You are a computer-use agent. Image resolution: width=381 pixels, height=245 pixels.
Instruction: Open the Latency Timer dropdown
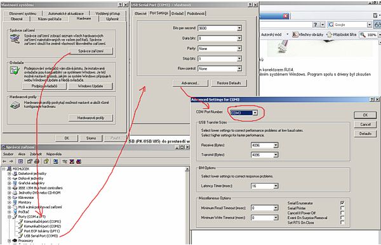276,186
